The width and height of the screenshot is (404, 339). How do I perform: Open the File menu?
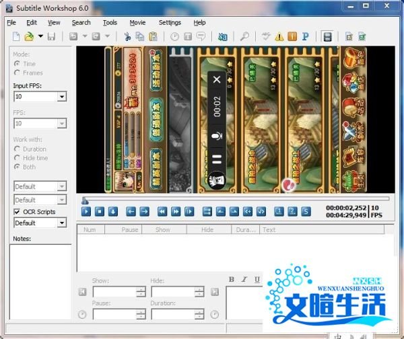11,23
